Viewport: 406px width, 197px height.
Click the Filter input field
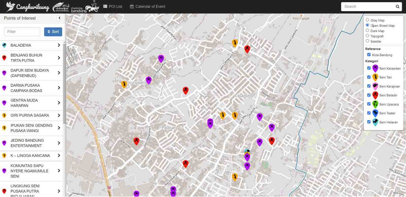22,32
